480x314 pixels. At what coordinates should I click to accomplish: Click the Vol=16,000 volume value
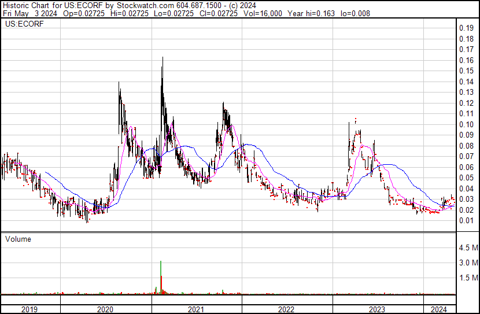click(x=263, y=13)
